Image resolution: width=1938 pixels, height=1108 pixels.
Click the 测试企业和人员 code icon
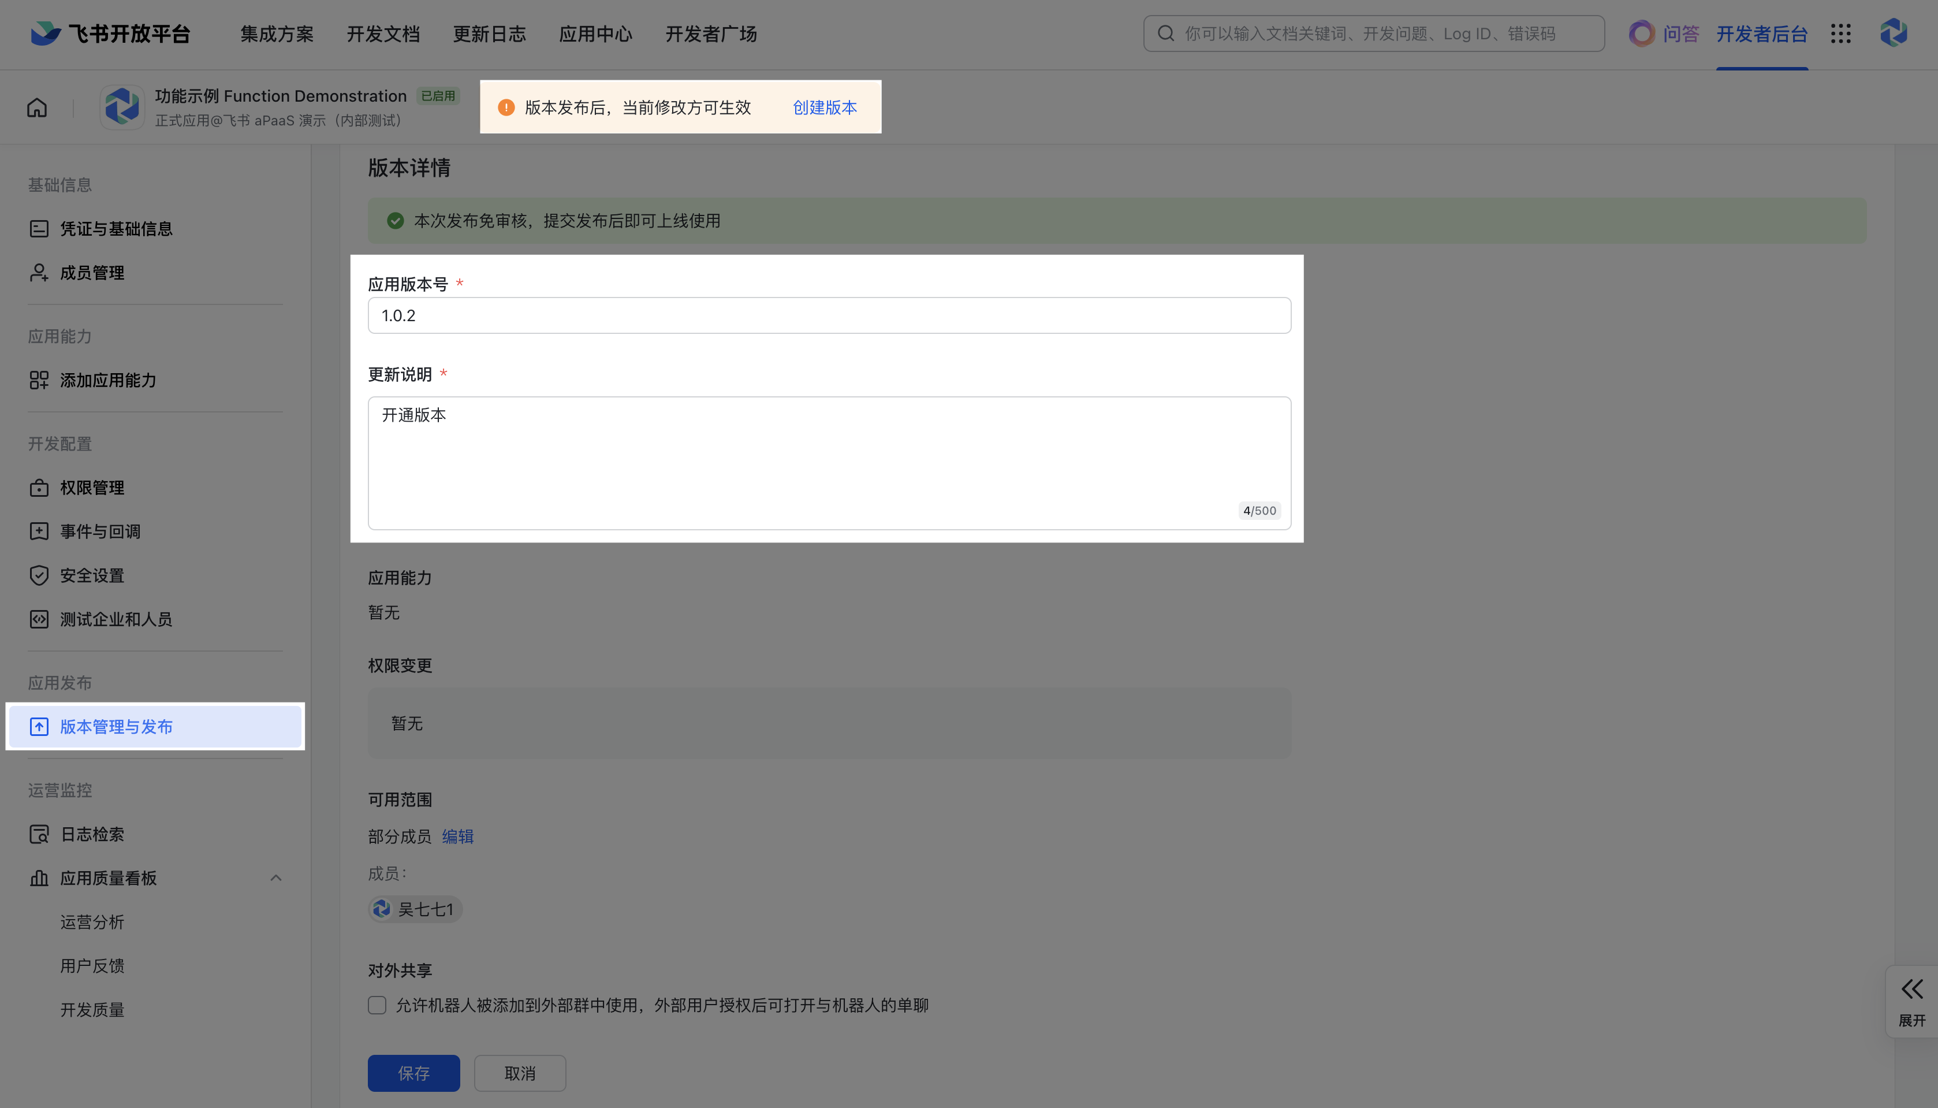pos(39,619)
